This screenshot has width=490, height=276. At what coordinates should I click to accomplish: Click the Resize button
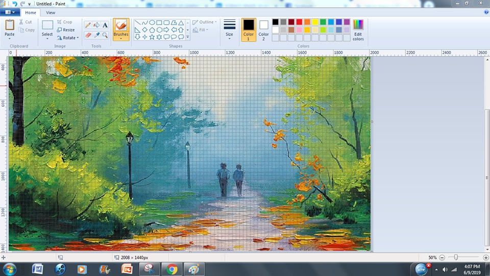point(66,30)
